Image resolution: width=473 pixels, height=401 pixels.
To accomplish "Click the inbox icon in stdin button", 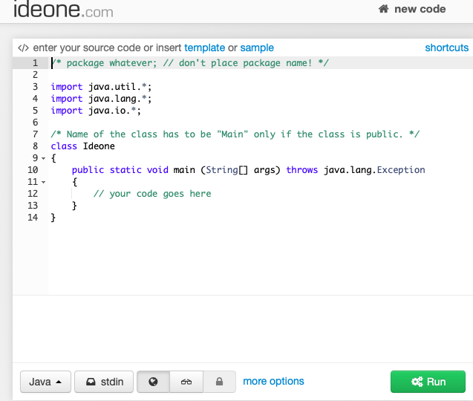I will point(90,382).
